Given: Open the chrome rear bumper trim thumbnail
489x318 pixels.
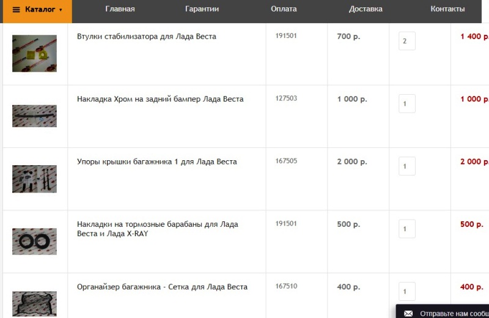Looking at the screenshot, I should [x=34, y=116].
